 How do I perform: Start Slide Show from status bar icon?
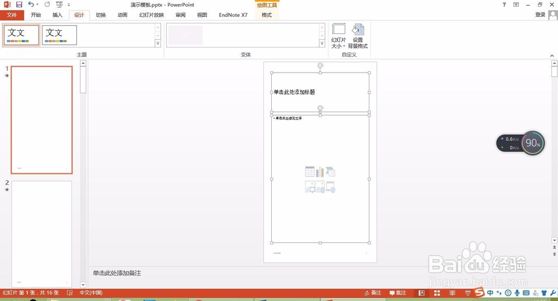pos(468,293)
